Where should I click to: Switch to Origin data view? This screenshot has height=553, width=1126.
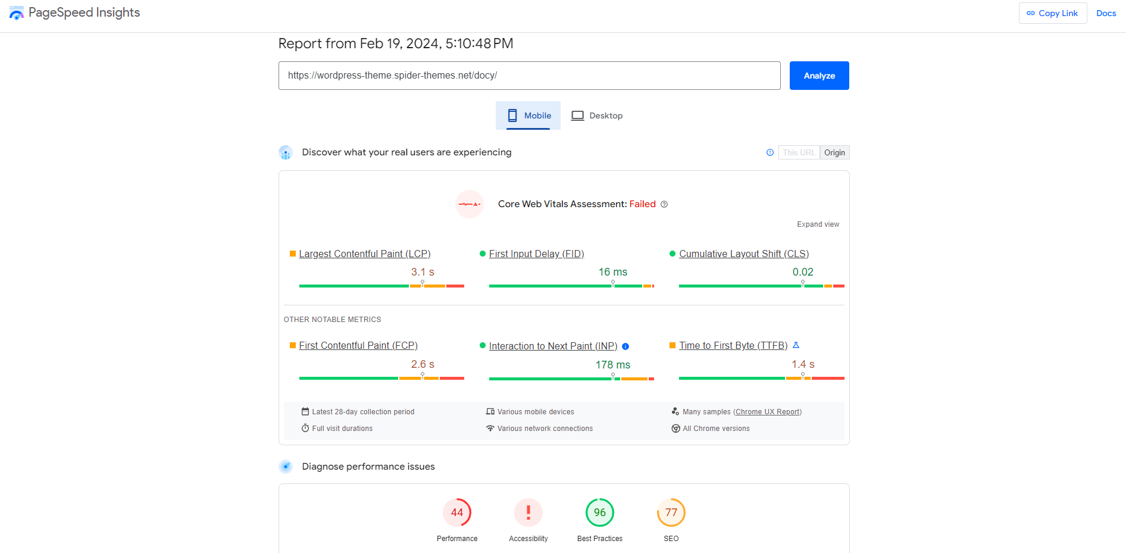coord(834,152)
